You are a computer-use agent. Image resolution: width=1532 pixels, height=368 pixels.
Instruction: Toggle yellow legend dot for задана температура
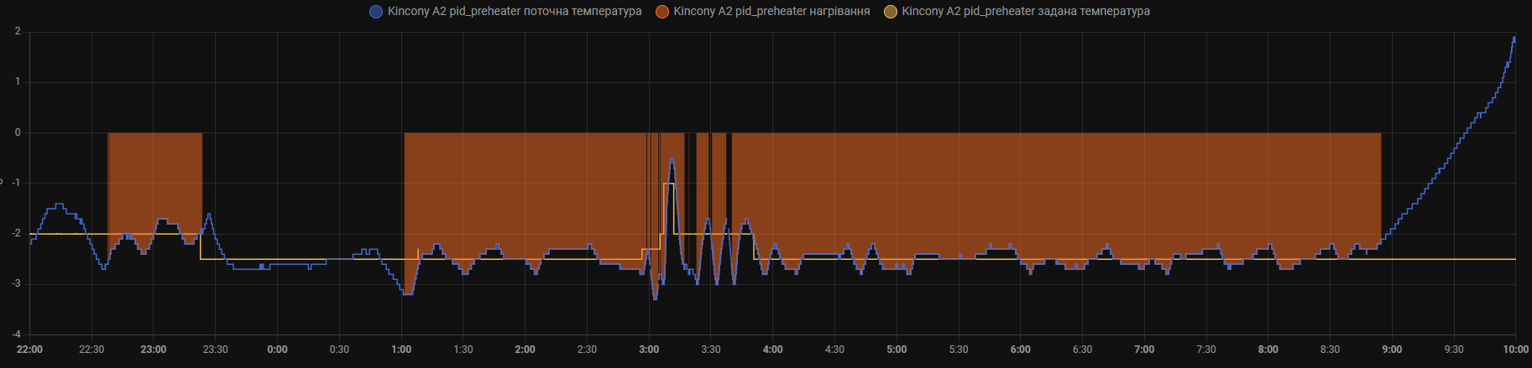[x=891, y=12]
